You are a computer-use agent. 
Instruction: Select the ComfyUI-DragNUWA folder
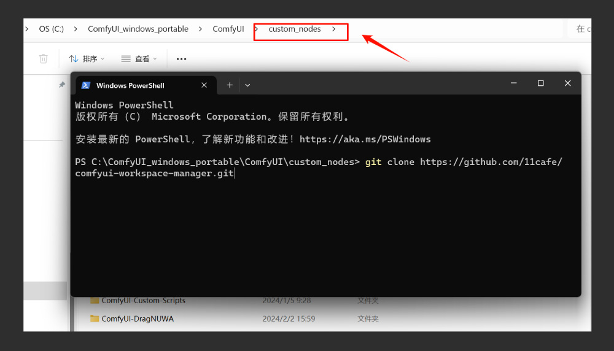[138, 318]
